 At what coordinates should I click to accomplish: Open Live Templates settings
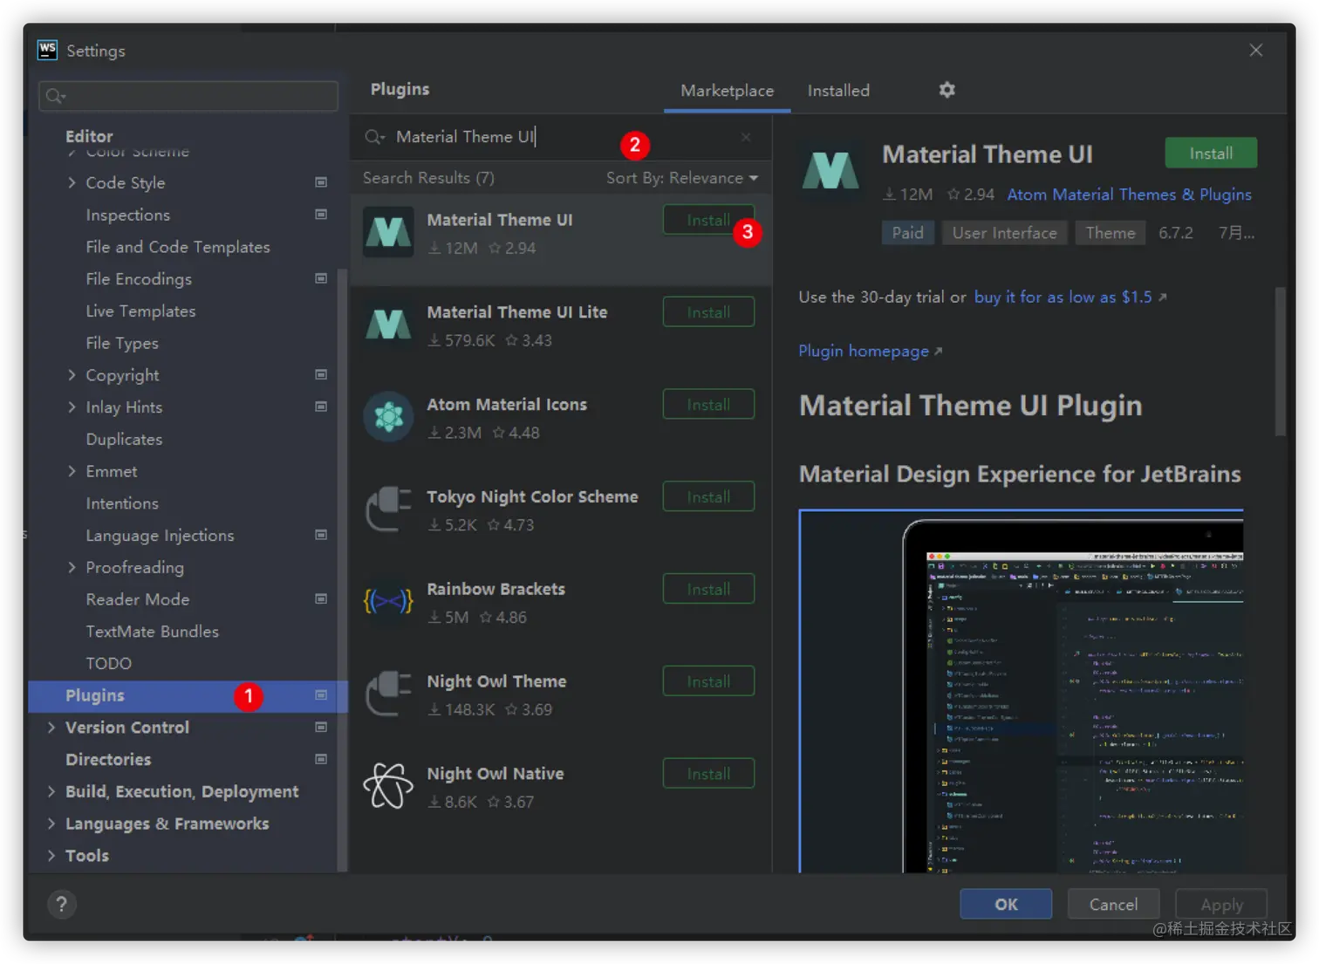[x=140, y=311]
